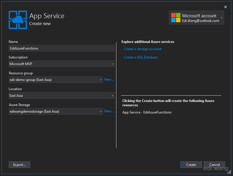Click the 'Location' field label

15,89
